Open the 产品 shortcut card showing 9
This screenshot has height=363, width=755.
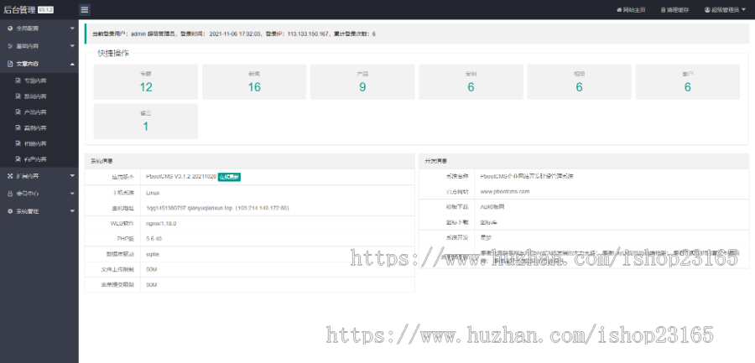pyautogui.click(x=362, y=82)
